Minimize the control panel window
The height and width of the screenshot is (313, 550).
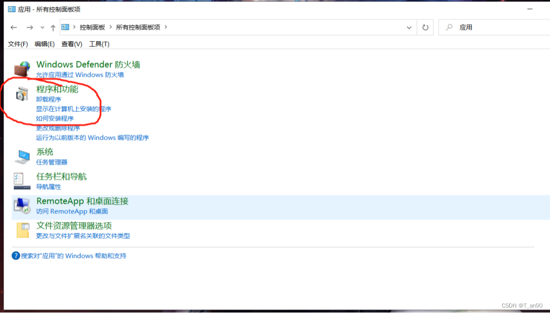coord(530,9)
